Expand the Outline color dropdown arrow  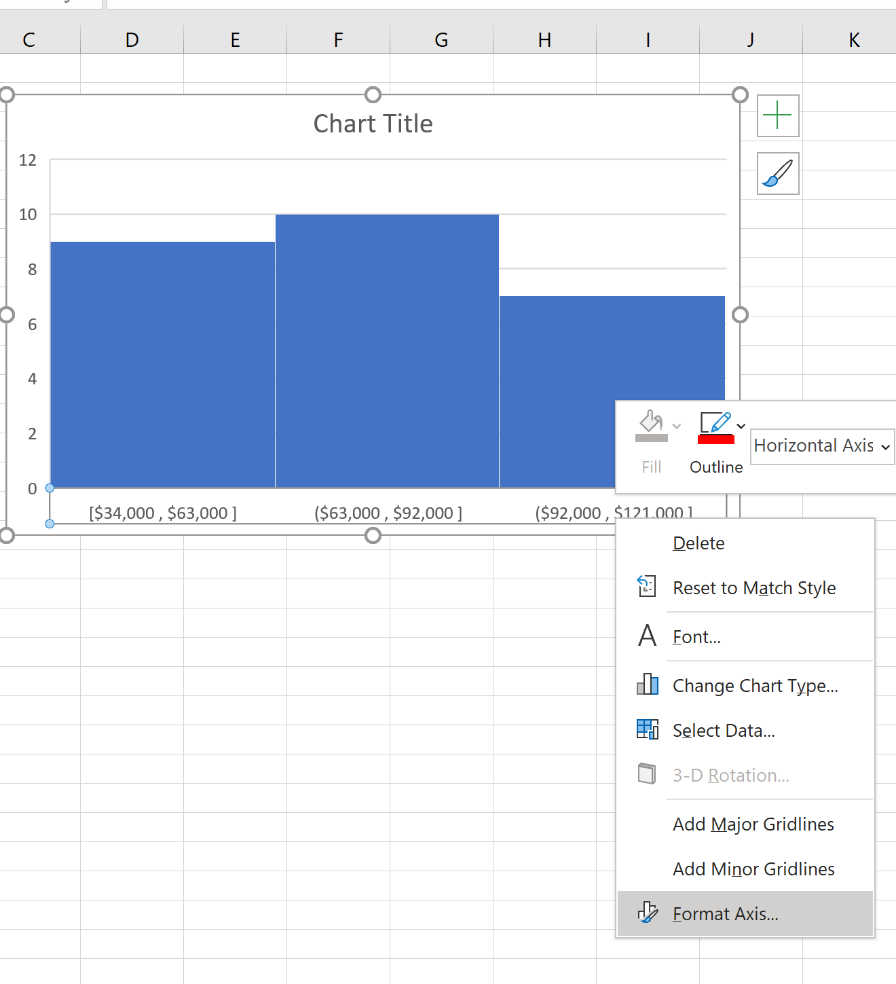click(741, 426)
